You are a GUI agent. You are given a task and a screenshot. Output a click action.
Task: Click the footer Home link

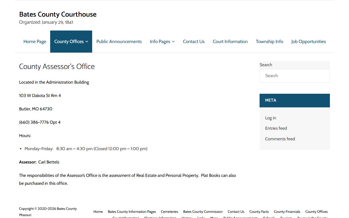[98, 212]
